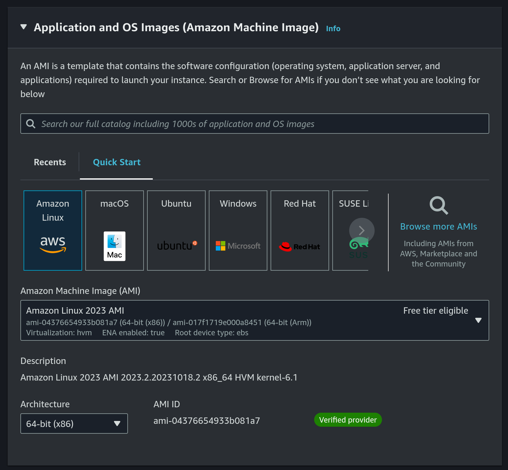
Task: Click the Amazon Machine Image (AMI) field label
Action: click(x=80, y=291)
